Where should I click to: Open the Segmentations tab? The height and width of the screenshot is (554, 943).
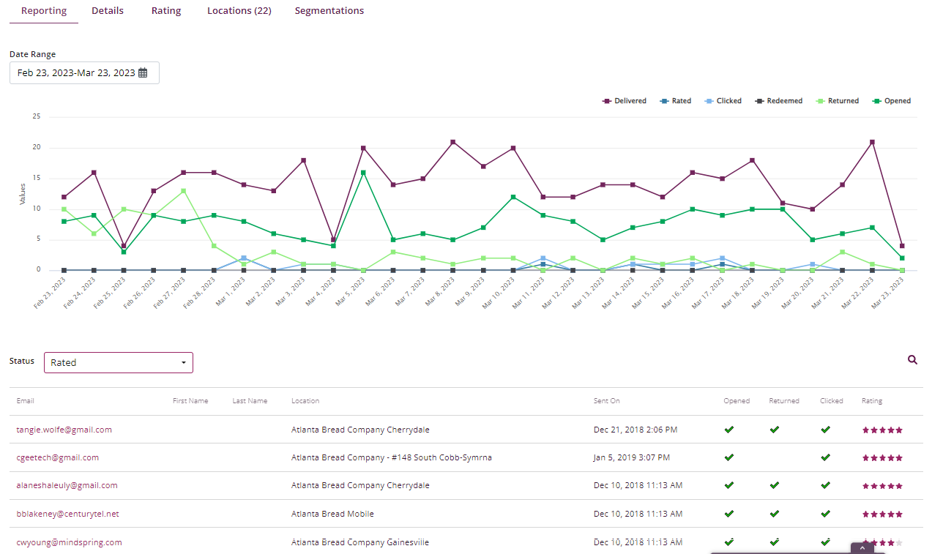tap(329, 11)
